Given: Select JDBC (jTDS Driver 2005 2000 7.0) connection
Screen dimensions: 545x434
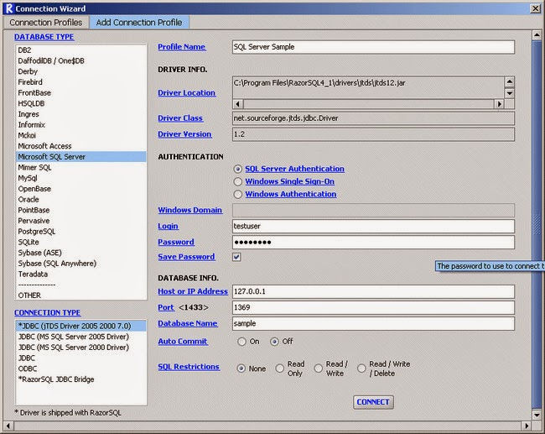Looking at the screenshot, I should [x=81, y=327].
